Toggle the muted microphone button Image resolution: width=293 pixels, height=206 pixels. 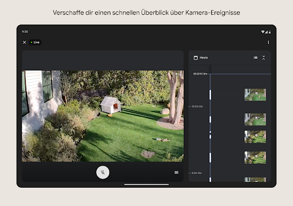click(102, 172)
